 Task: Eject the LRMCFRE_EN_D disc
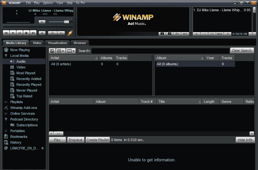[x=43, y=148]
